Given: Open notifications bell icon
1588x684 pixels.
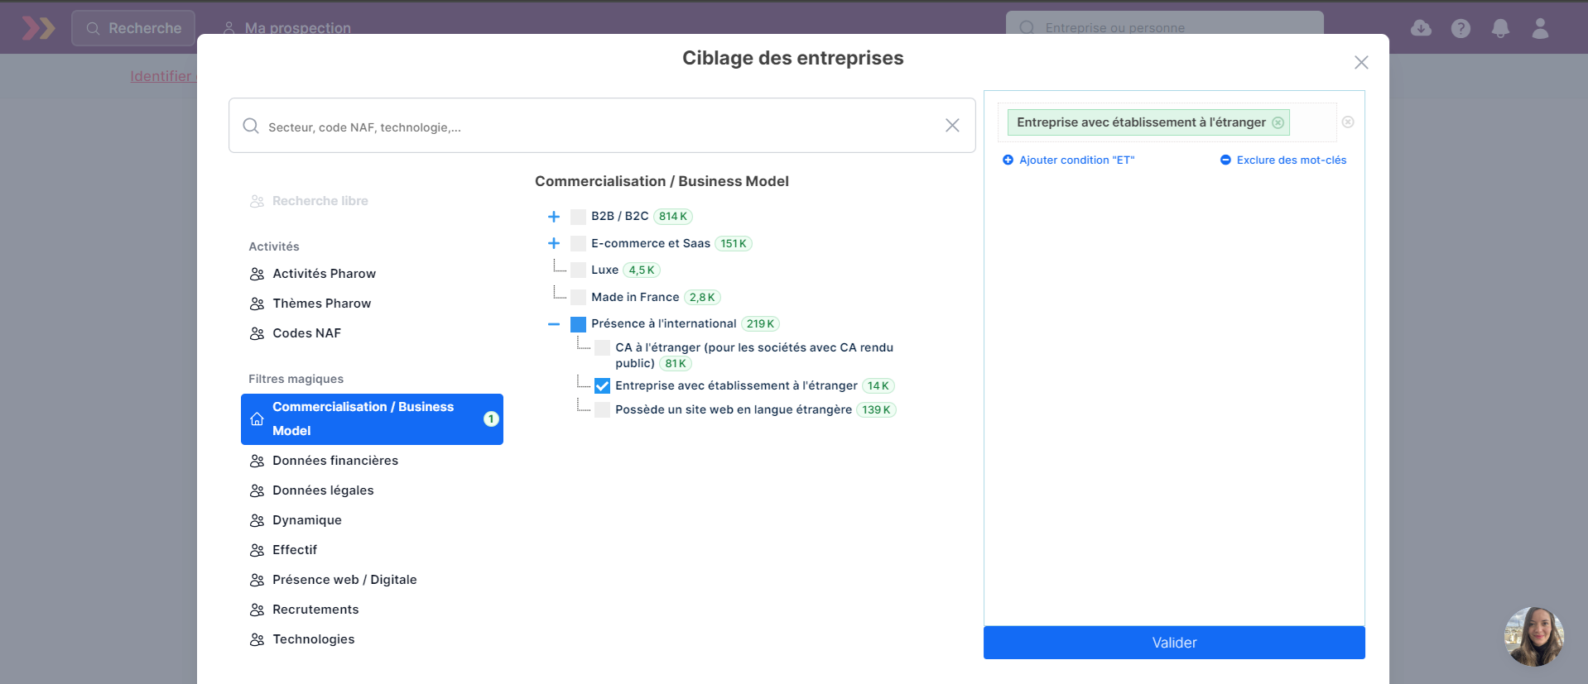Looking at the screenshot, I should [1500, 28].
